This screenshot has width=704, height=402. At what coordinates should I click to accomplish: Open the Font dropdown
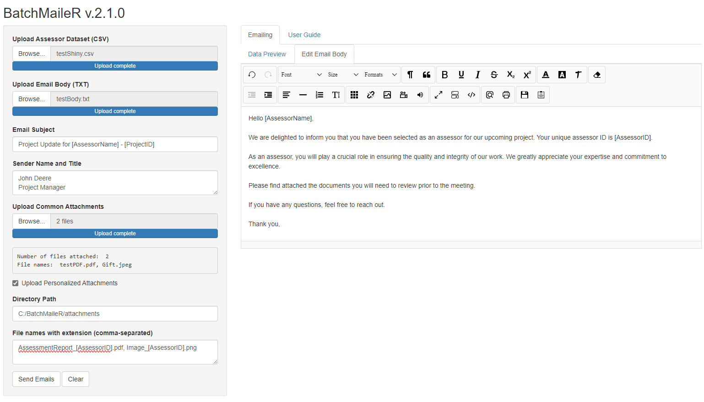301,75
